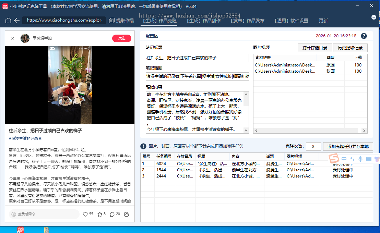Go to the home page icon
380x233 pixels.
[8, 21]
